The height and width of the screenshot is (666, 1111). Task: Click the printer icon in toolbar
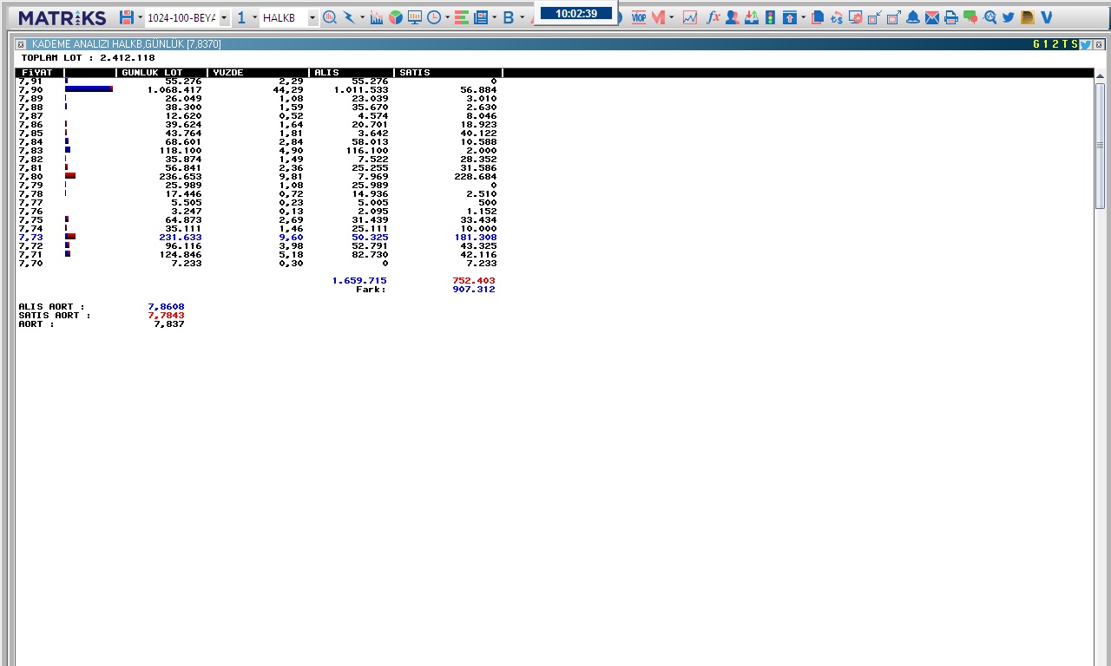coord(951,17)
